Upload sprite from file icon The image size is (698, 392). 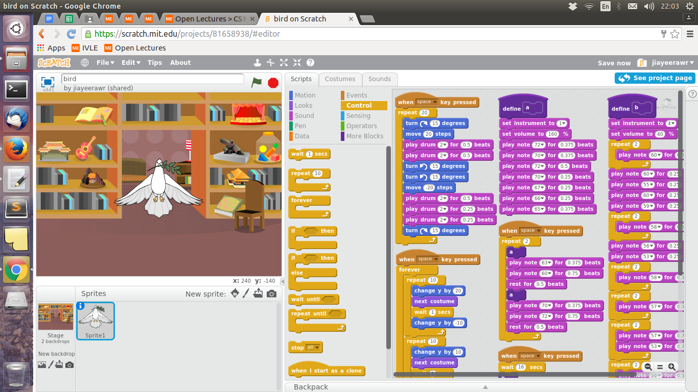click(259, 293)
